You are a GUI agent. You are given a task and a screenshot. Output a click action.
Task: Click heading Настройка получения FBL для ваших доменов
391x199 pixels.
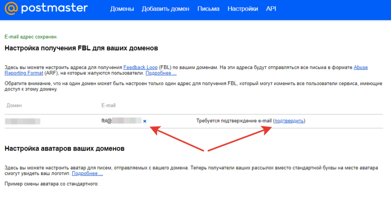[81, 48]
